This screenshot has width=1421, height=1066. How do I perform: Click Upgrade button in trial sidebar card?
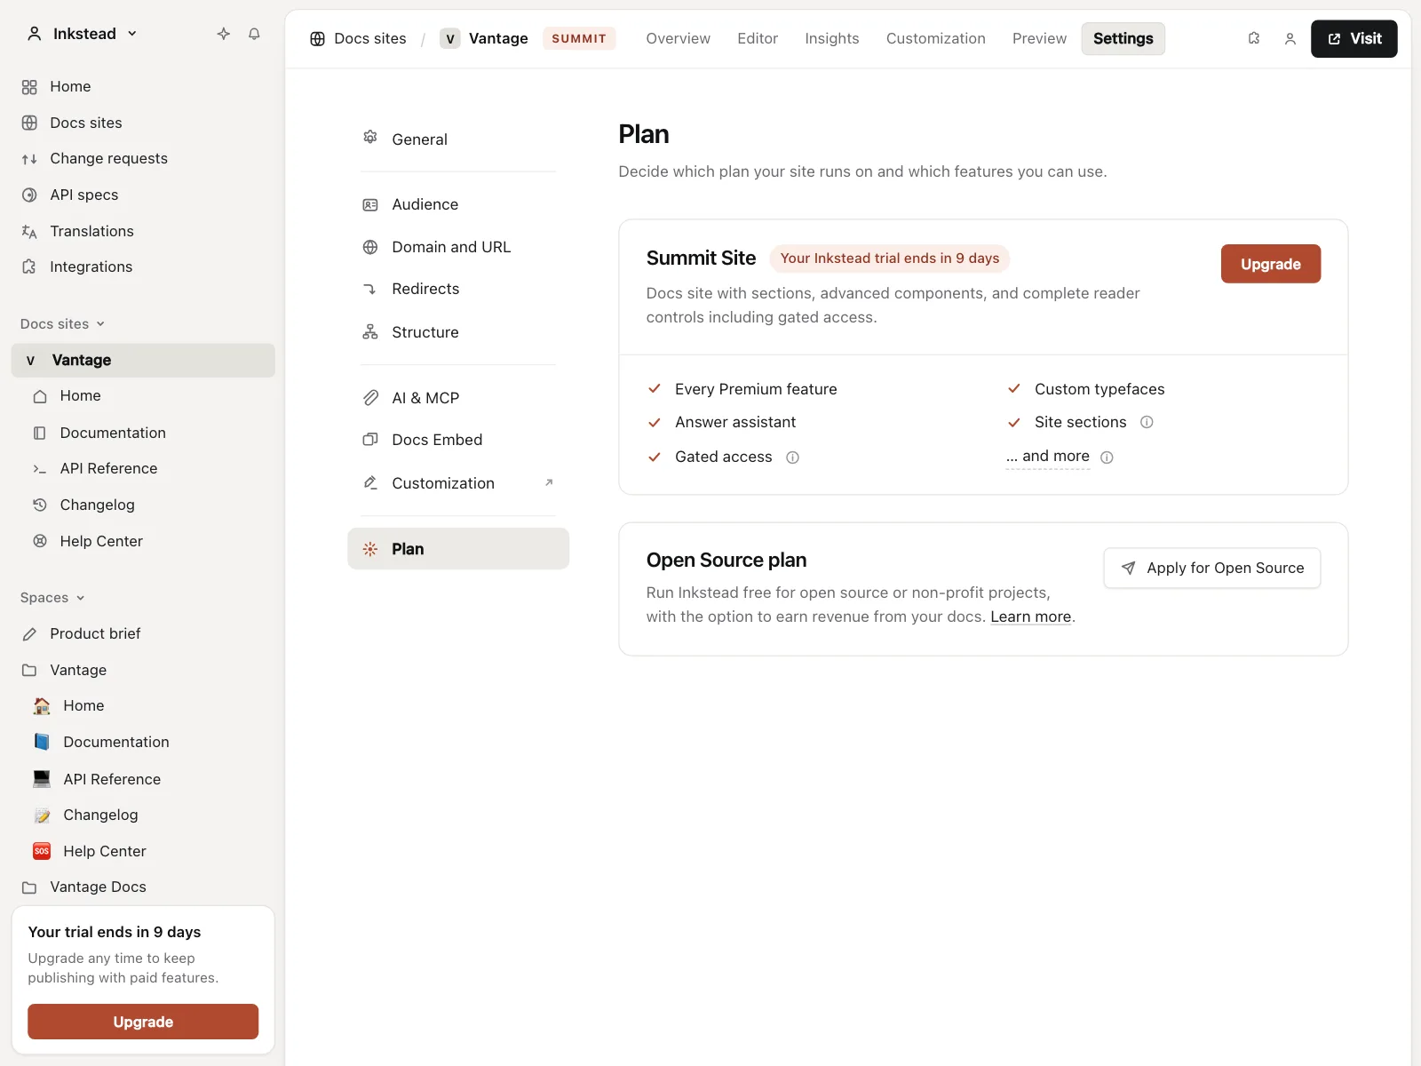click(x=143, y=1022)
